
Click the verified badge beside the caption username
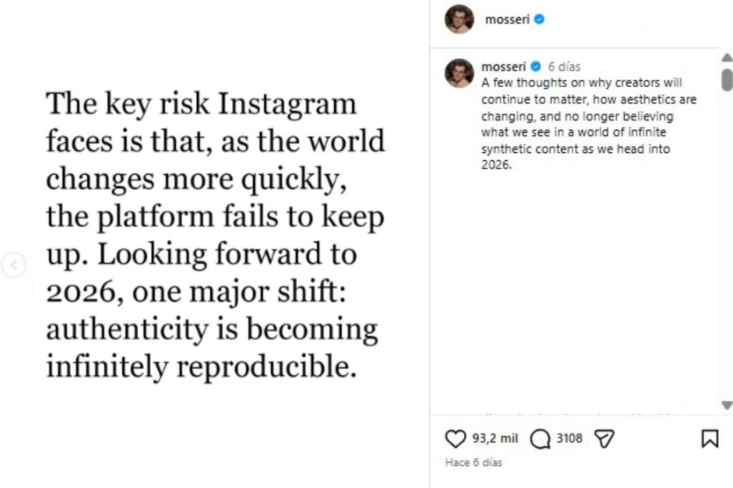535,67
